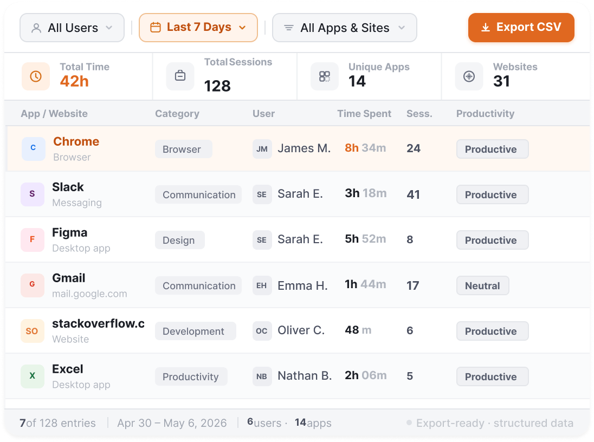Click the 1h 44m time value

(x=365, y=284)
